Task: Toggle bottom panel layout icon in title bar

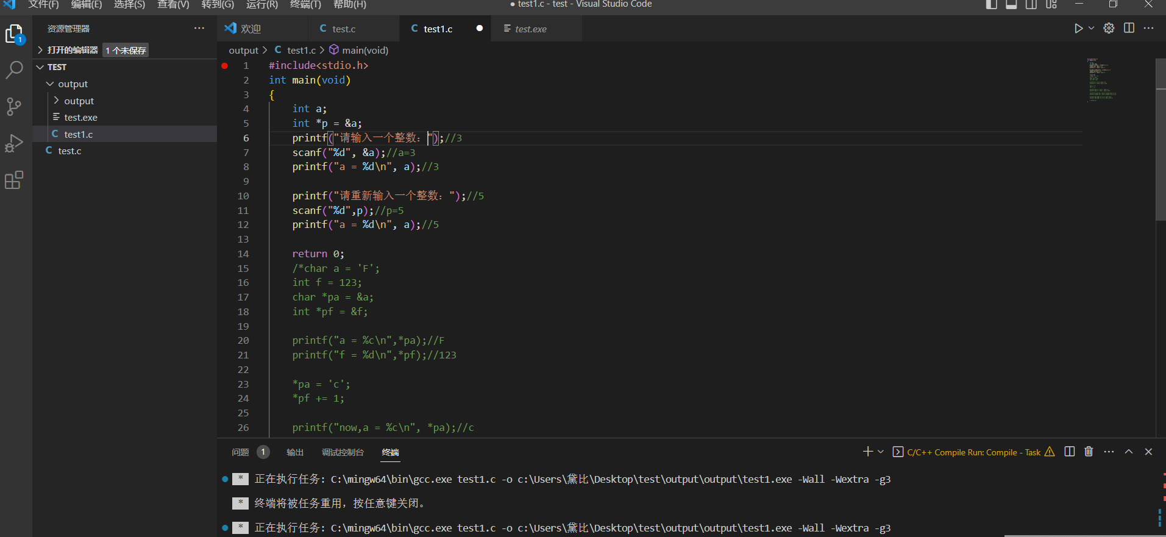Action: click(1011, 5)
